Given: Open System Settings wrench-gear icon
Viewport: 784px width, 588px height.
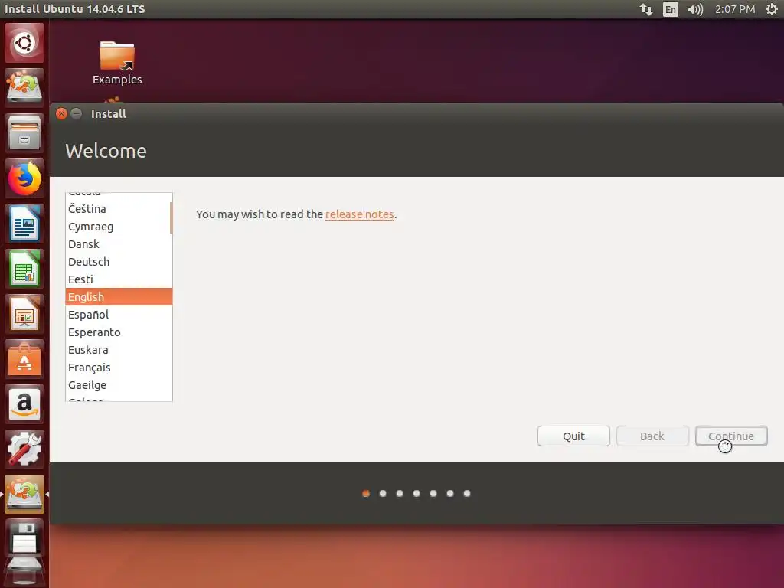Looking at the screenshot, I should pos(24,449).
